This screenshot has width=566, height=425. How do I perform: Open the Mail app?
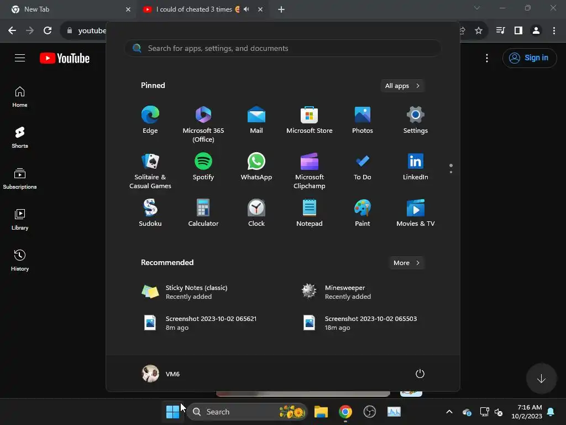pos(256,121)
